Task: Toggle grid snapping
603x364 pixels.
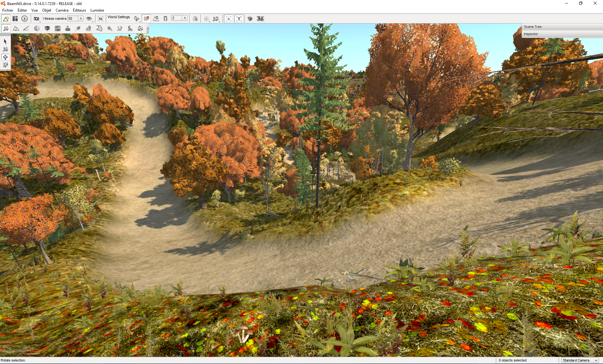Action: (146, 19)
